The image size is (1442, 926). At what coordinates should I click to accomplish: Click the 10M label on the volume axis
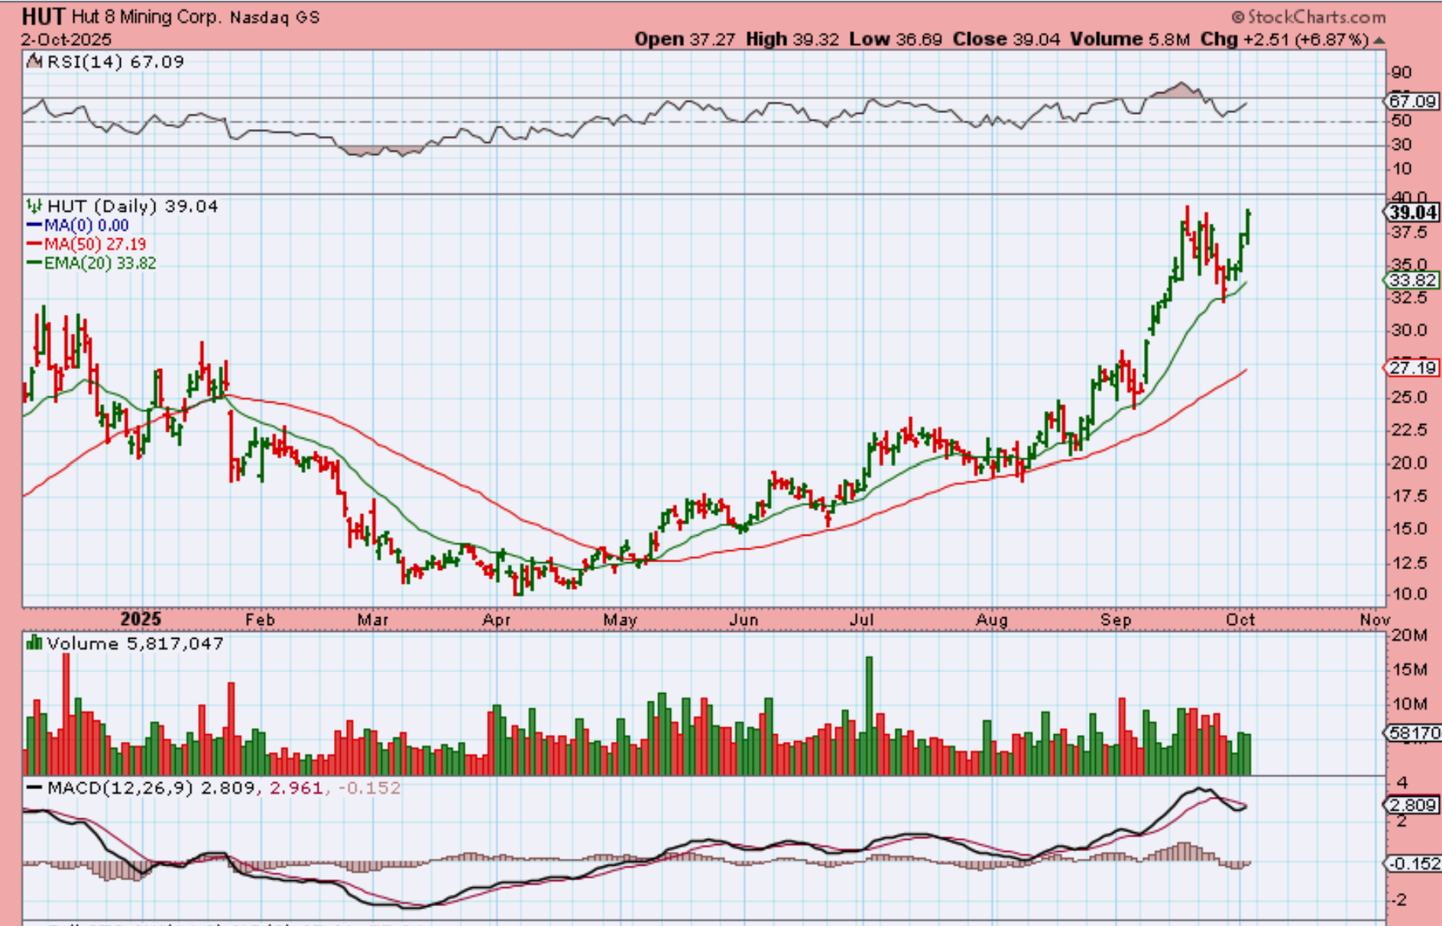1409,704
